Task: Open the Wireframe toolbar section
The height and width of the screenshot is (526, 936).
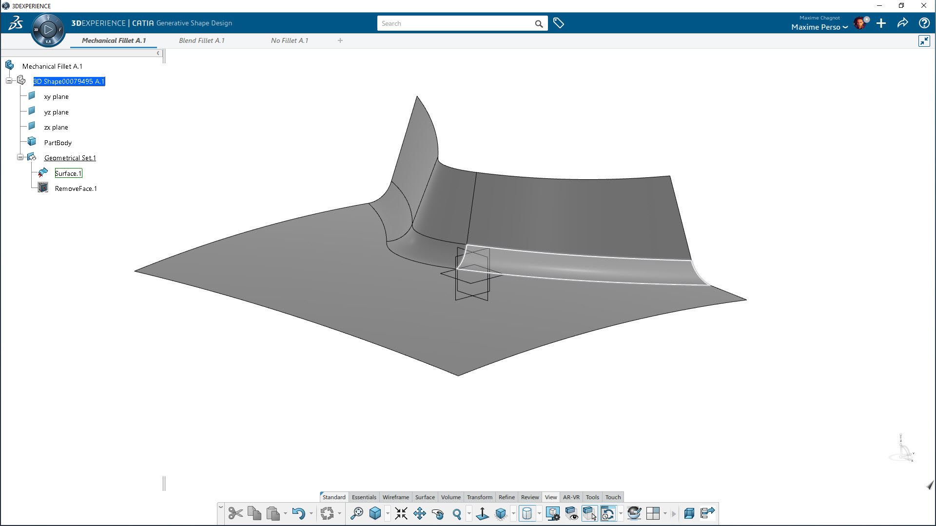Action: 395,497
